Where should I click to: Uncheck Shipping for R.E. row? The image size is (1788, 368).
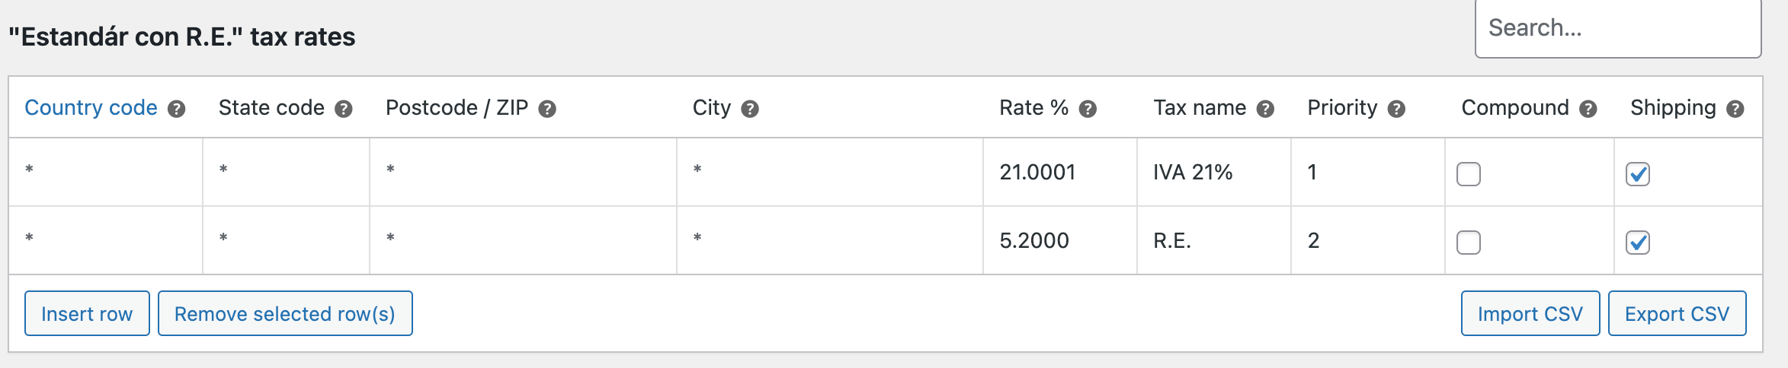[1638, 243]
